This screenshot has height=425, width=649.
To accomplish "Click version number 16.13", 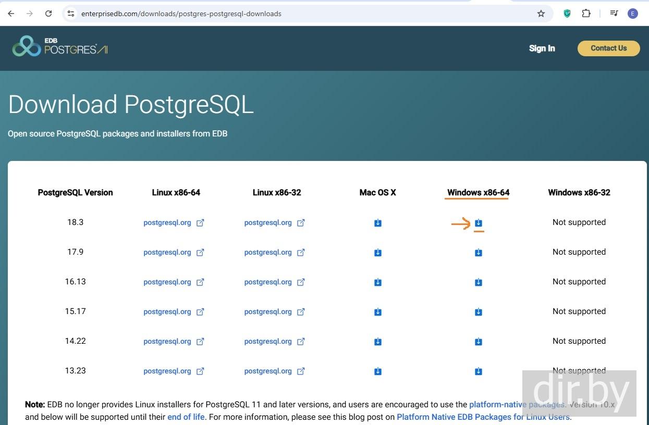I will pyautogui.click(x=75, y=281).
